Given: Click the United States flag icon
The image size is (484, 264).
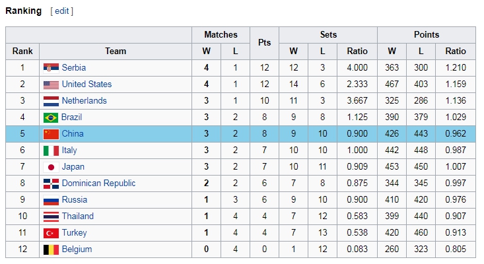Looking at the screenshot, I should 51,84.
